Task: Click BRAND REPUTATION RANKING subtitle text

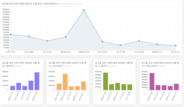Action: (71, 4)
